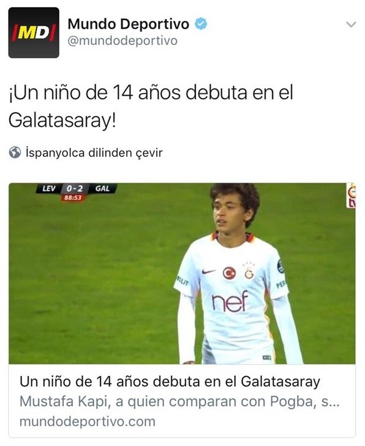This screenshot has width=365, height=446.
Task: Click the Galatasaray crest on shirt
Action: coord(249,273)
